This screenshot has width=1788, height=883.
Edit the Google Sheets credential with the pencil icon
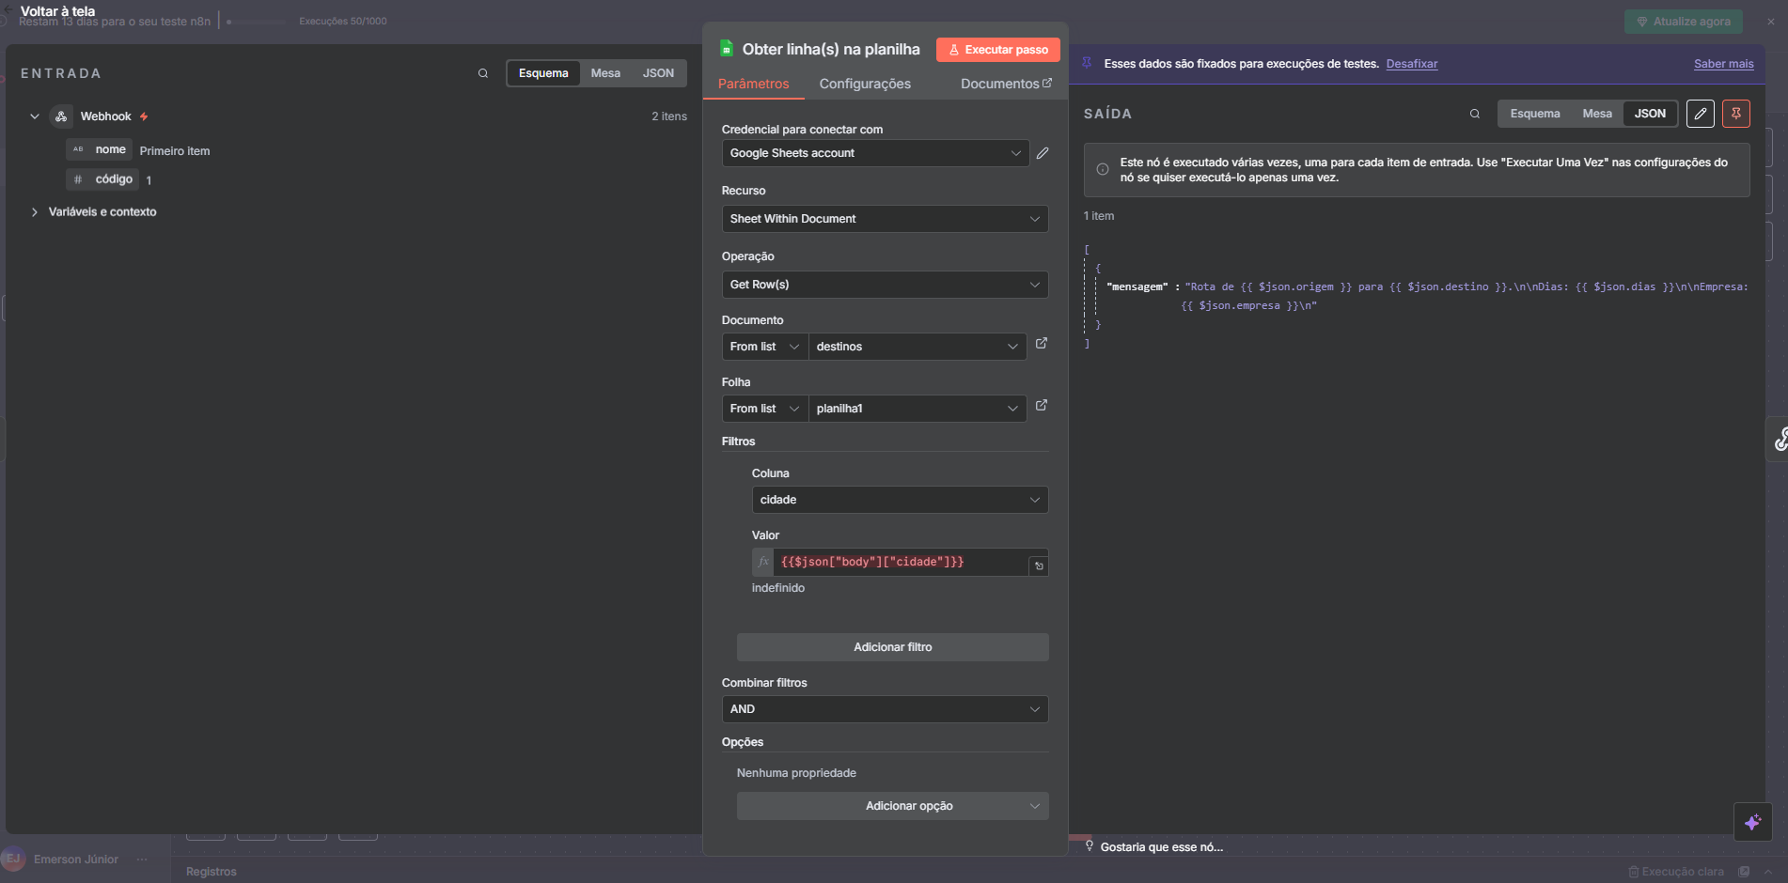(x=1043, y=153)
